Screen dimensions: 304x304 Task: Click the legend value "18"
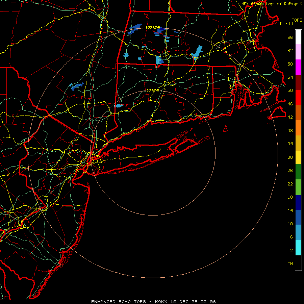290,197
